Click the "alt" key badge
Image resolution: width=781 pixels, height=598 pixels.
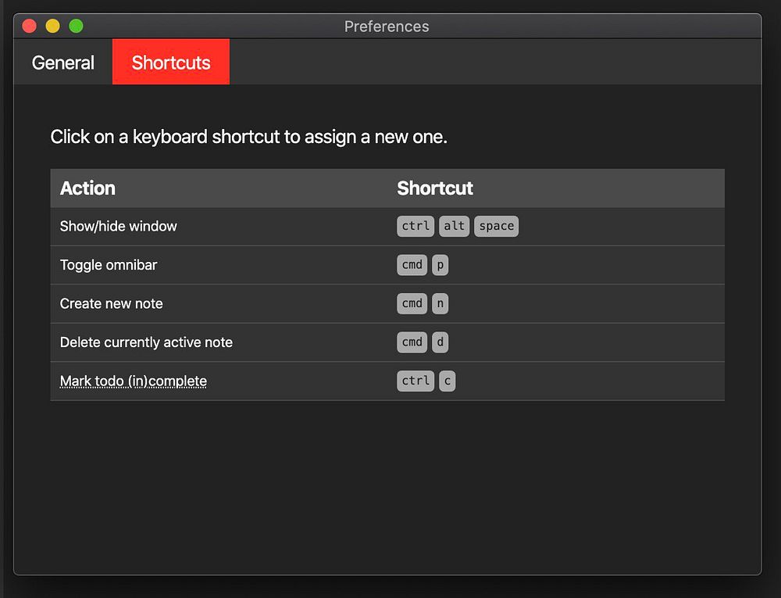coord(454,227)
